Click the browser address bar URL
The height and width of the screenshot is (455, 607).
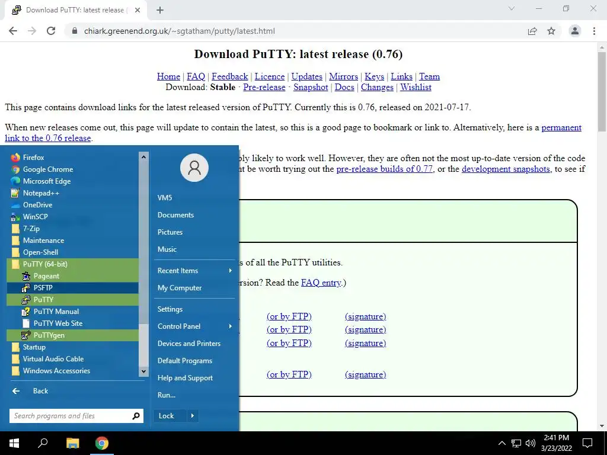[180, 31]
